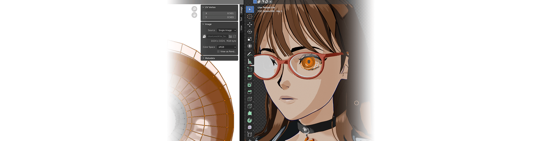Pick the Scale tool
Viewport: 541px width, 141px height.
point(250,39)
